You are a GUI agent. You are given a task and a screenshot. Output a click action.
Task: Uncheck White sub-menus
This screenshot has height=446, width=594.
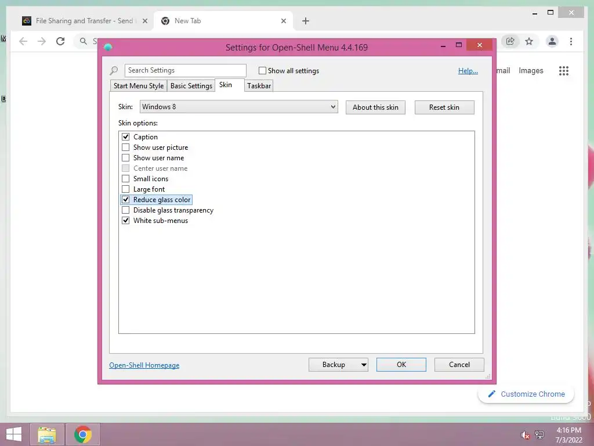(126, 220)
